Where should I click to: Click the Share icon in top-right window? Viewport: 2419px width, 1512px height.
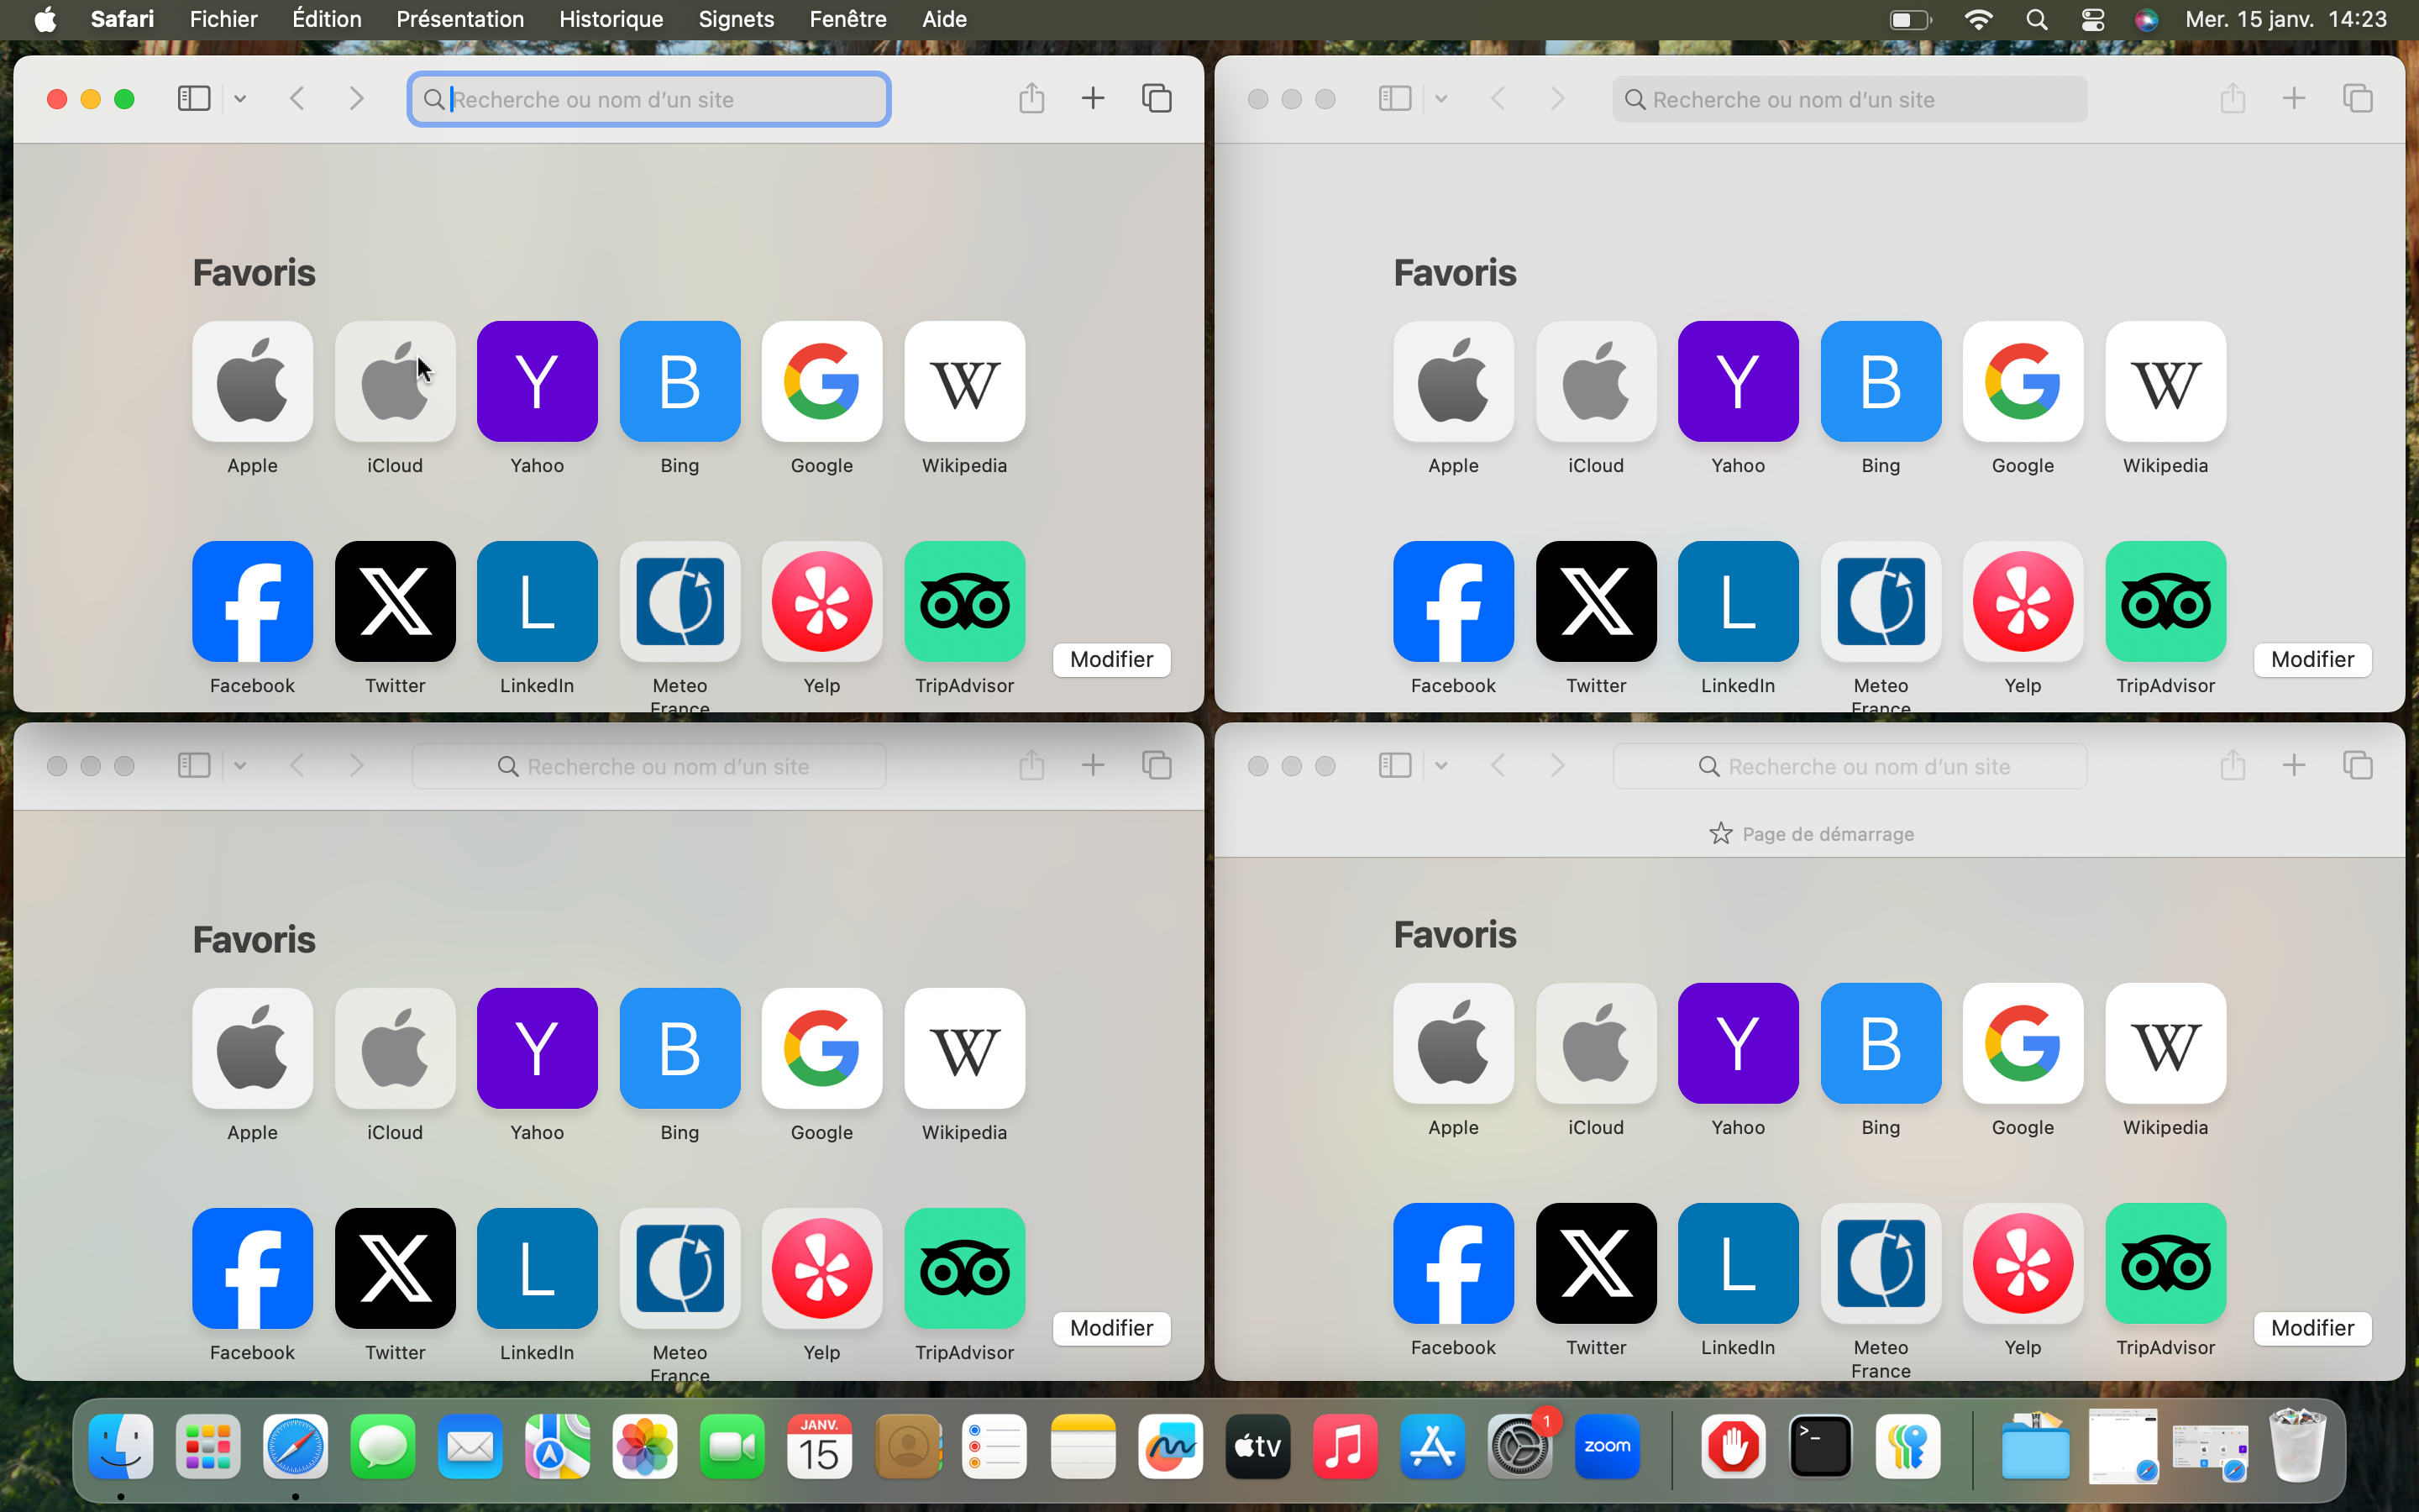pyautogui.click(x=2232, y=98)
